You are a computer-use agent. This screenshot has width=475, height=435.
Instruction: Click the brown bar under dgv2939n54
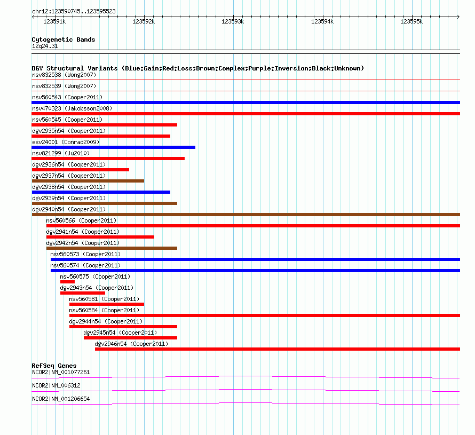pos(104,203)
